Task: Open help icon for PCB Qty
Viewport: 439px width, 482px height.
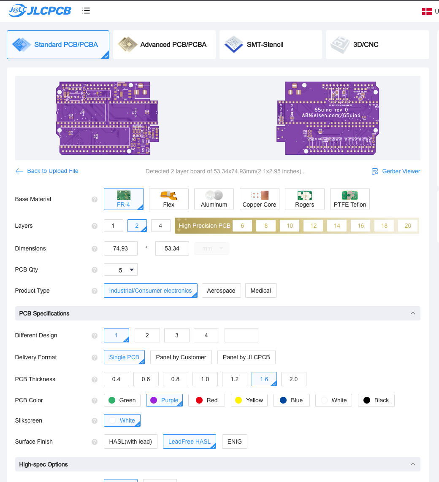Action: pyautogui.click(x=95, y=269)
